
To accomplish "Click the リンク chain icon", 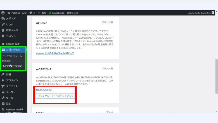I will [3, 24].
